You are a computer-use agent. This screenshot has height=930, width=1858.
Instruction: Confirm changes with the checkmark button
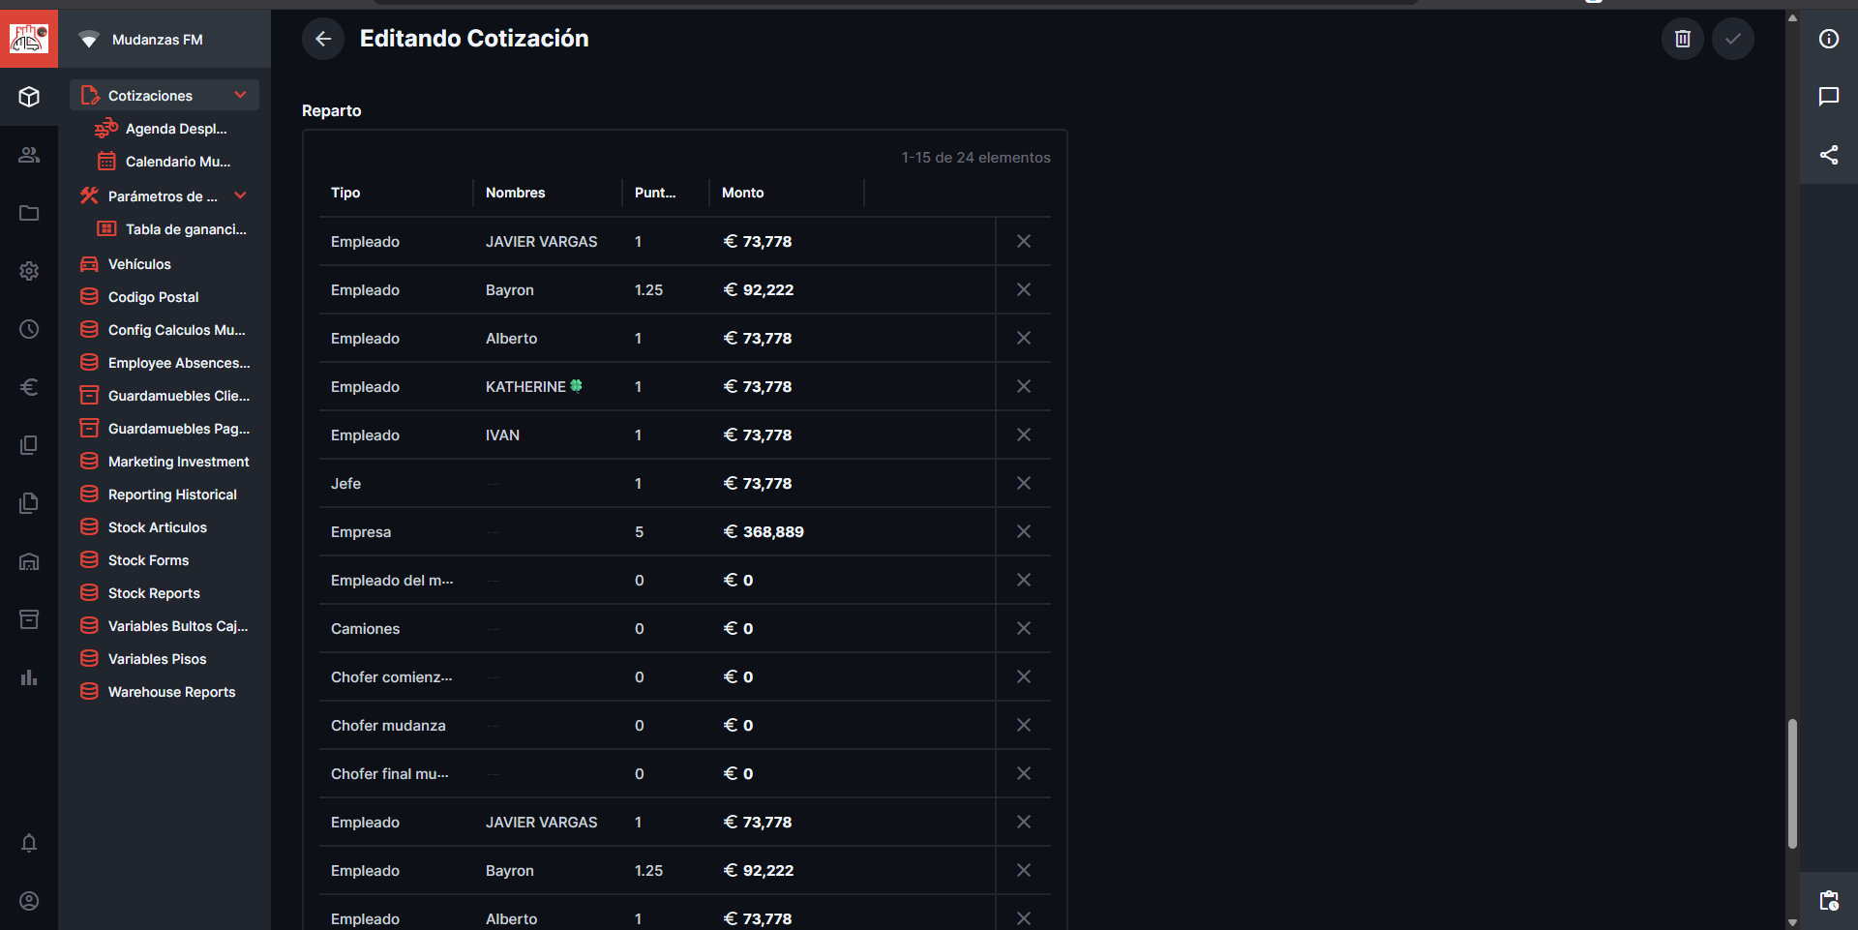click(x=1733, y=39)
